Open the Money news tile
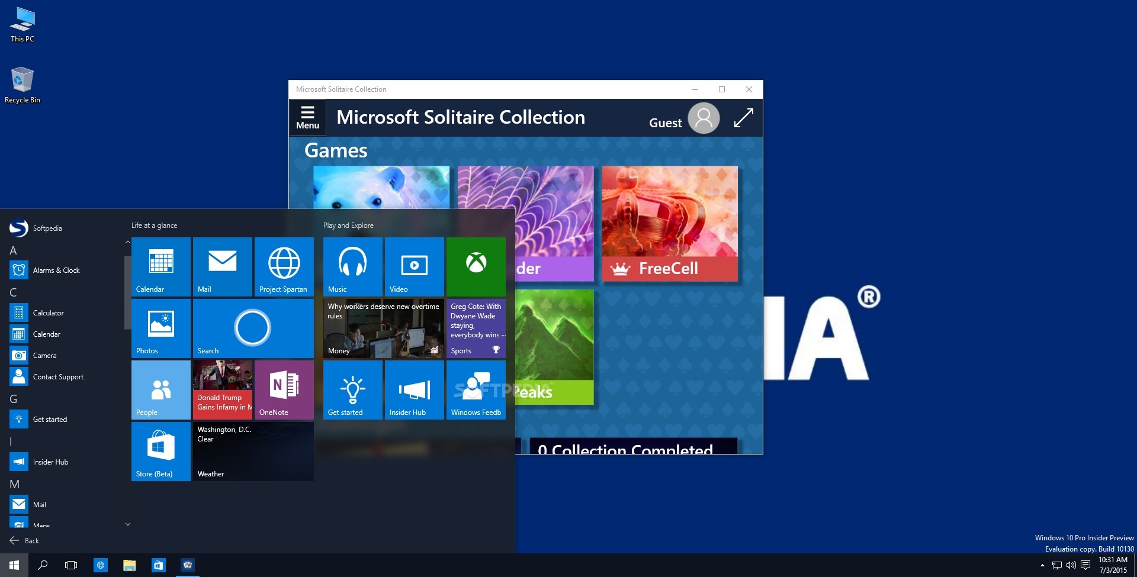The image size is (1137, 577). (384, 328)
